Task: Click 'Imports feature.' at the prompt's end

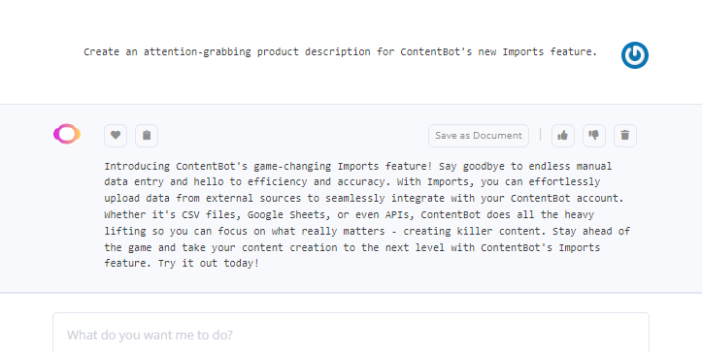Action: pyautogui.click(x=550, y=52)
